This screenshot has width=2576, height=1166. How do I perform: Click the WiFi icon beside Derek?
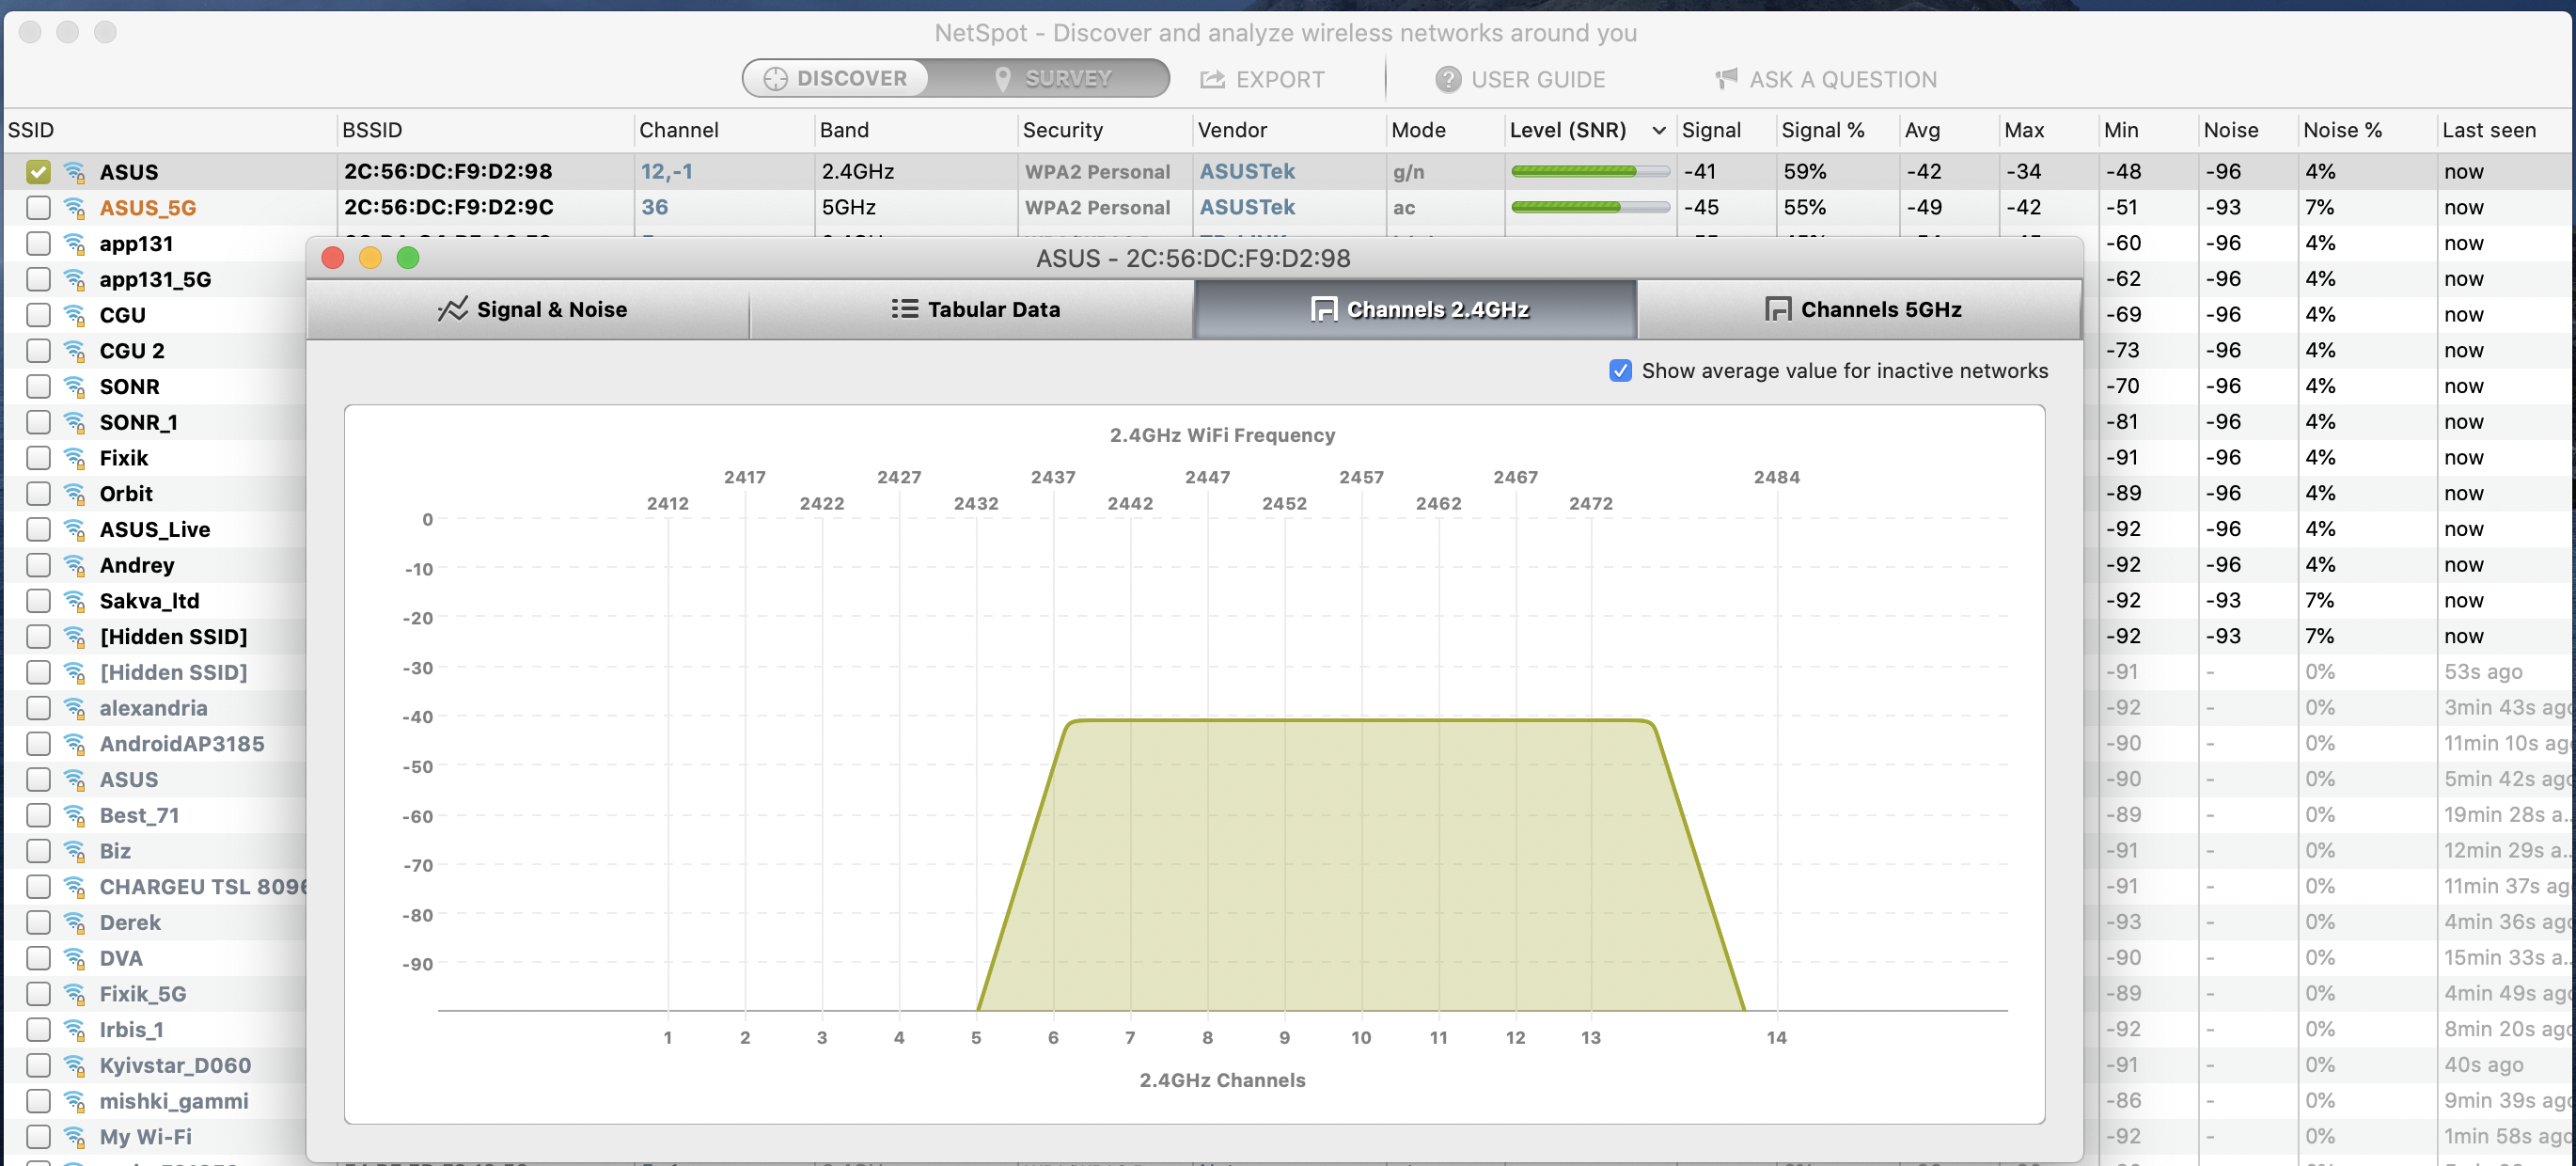click(74, 922)
